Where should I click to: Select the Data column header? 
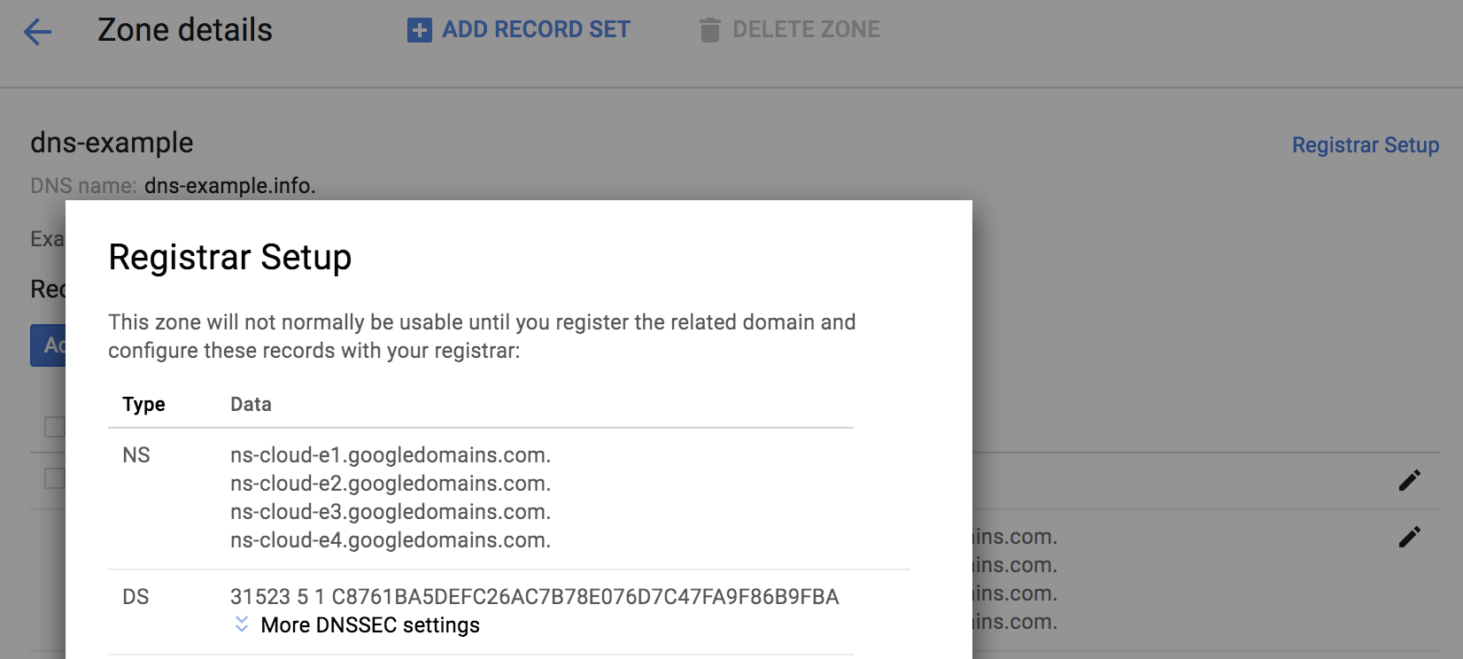point(251,404)
